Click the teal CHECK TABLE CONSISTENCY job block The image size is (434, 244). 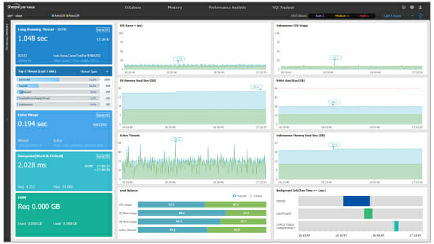396,226
